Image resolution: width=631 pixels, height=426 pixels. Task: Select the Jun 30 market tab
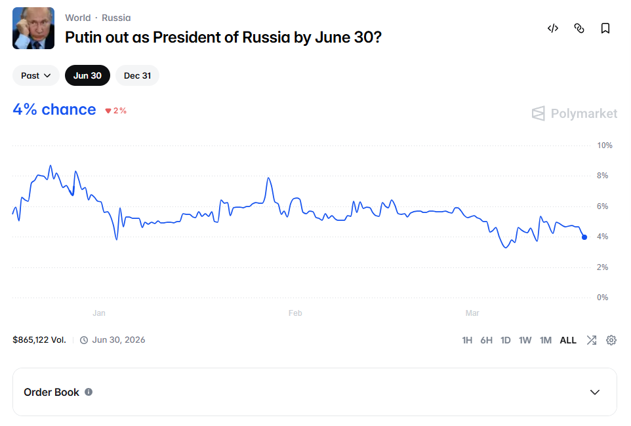tap(87, 75)
